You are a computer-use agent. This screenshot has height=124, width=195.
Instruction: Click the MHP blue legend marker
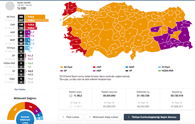(x=127, y=67)
